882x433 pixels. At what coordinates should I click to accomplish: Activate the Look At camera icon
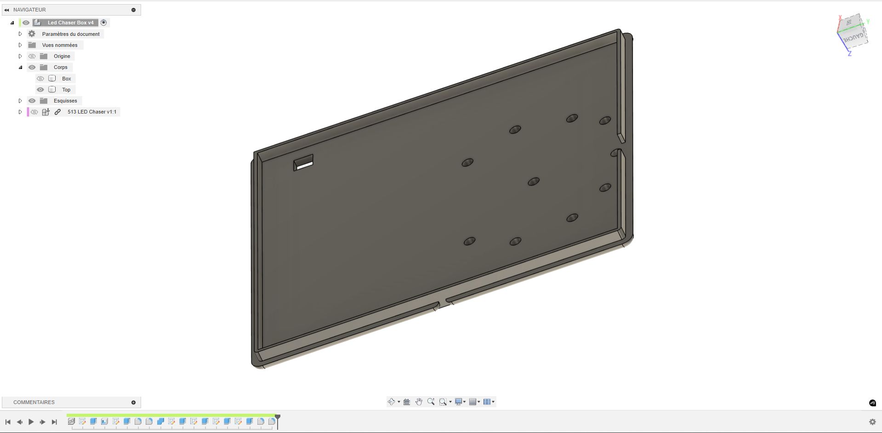[x=407, y=402]
